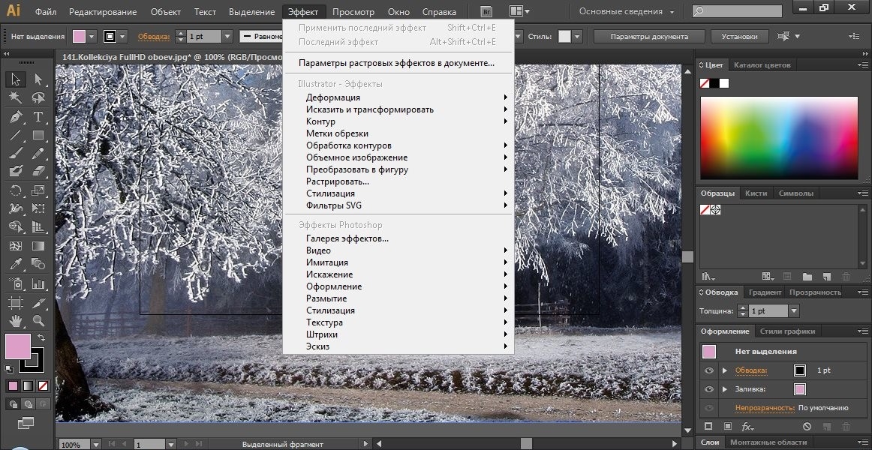The image size is (872, 450).
Task: Select the Eyedropper tool
Action: [x=15, y=265]
